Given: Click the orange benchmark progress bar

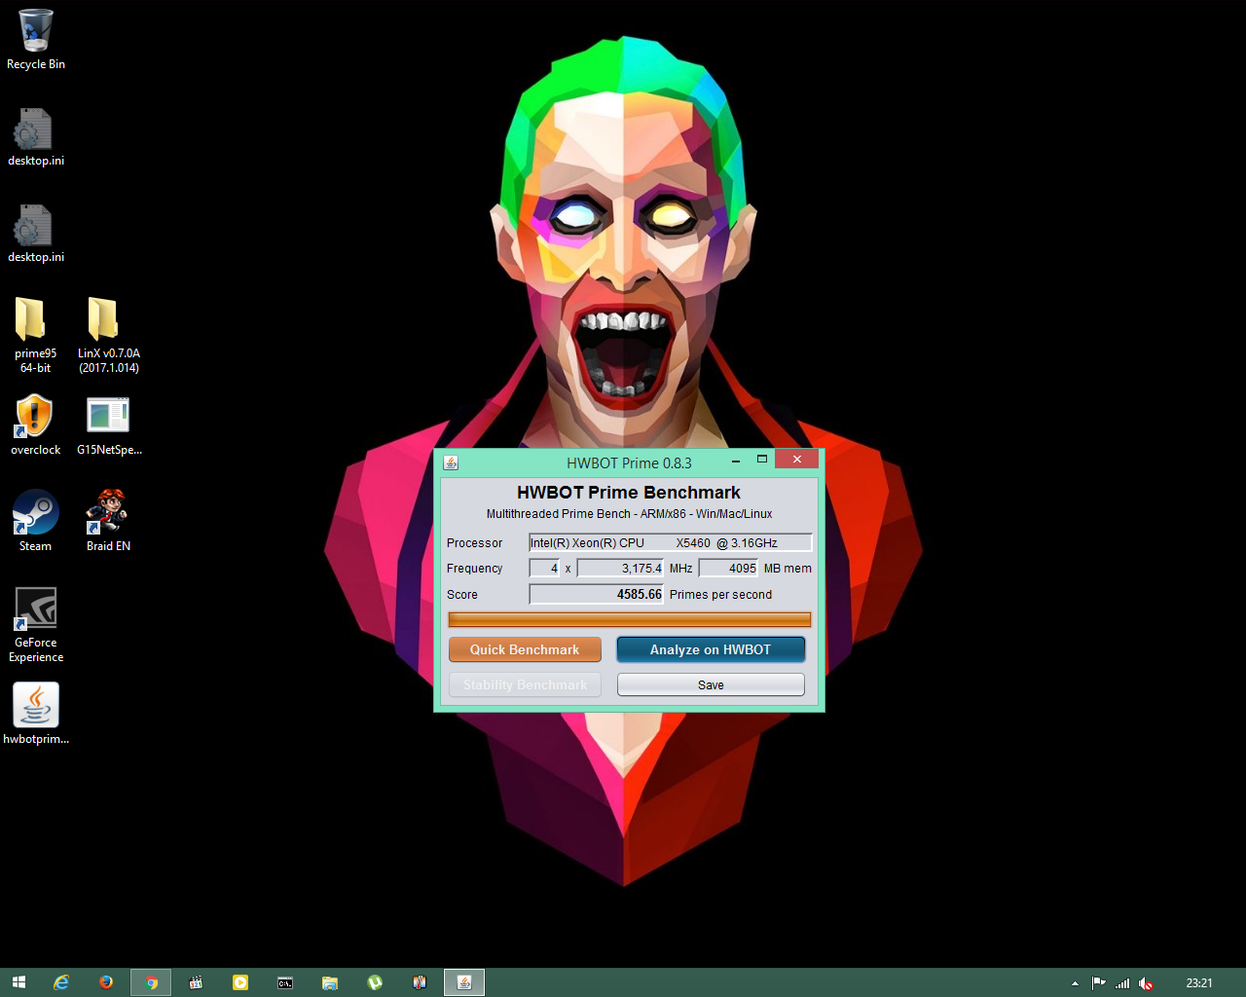Looking at the screenshot, I should [629, 619].
